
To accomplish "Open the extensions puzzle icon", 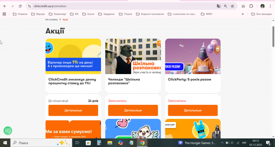I will [x=251, y=6].
